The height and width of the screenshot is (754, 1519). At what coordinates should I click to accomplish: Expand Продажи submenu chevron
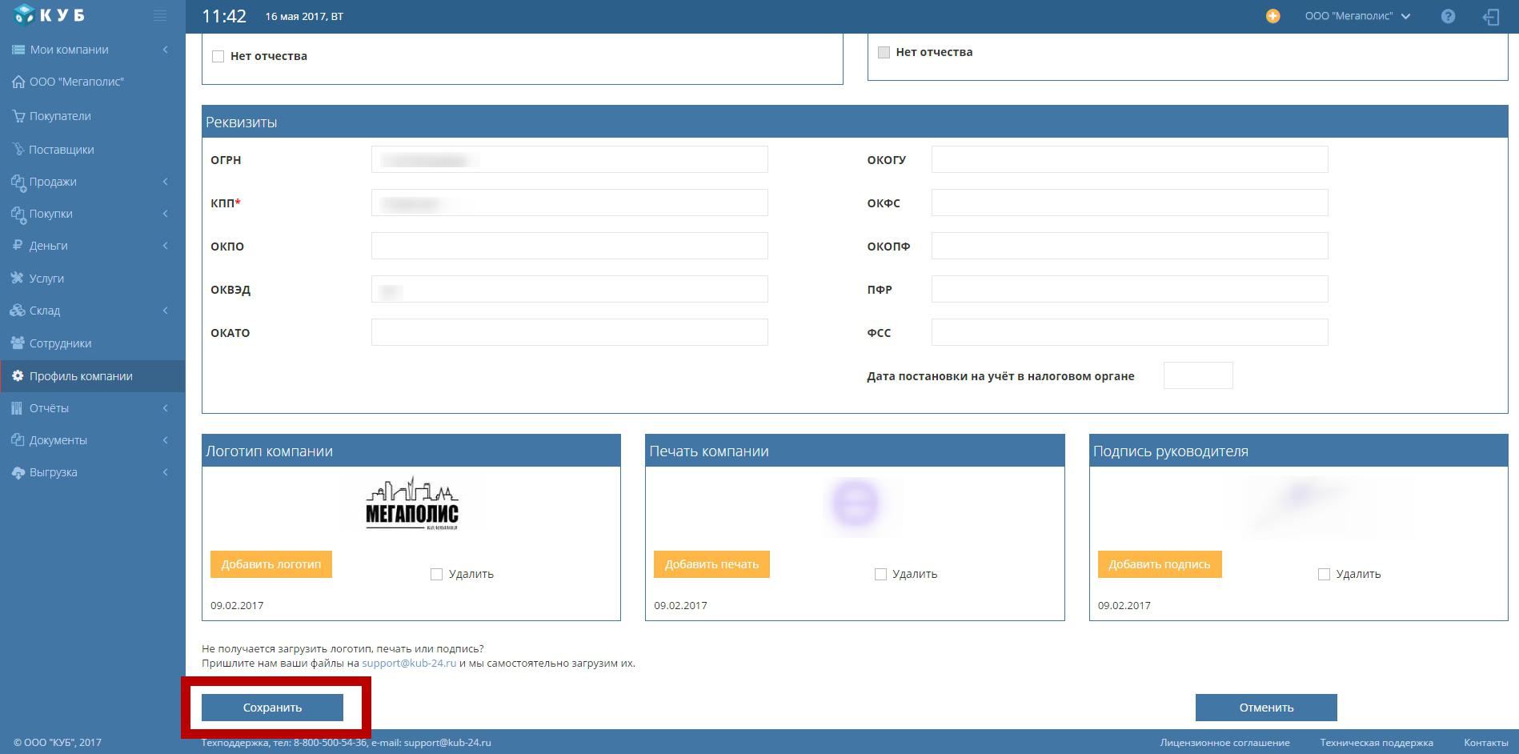166,182
